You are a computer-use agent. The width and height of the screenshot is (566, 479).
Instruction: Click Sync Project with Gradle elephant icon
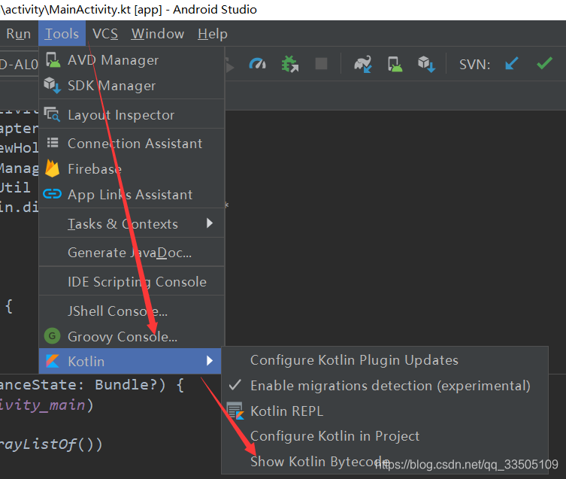tap(363, 64)
